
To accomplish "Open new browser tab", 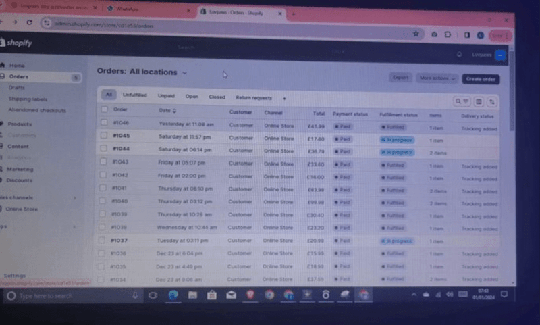I will [294, 14].
